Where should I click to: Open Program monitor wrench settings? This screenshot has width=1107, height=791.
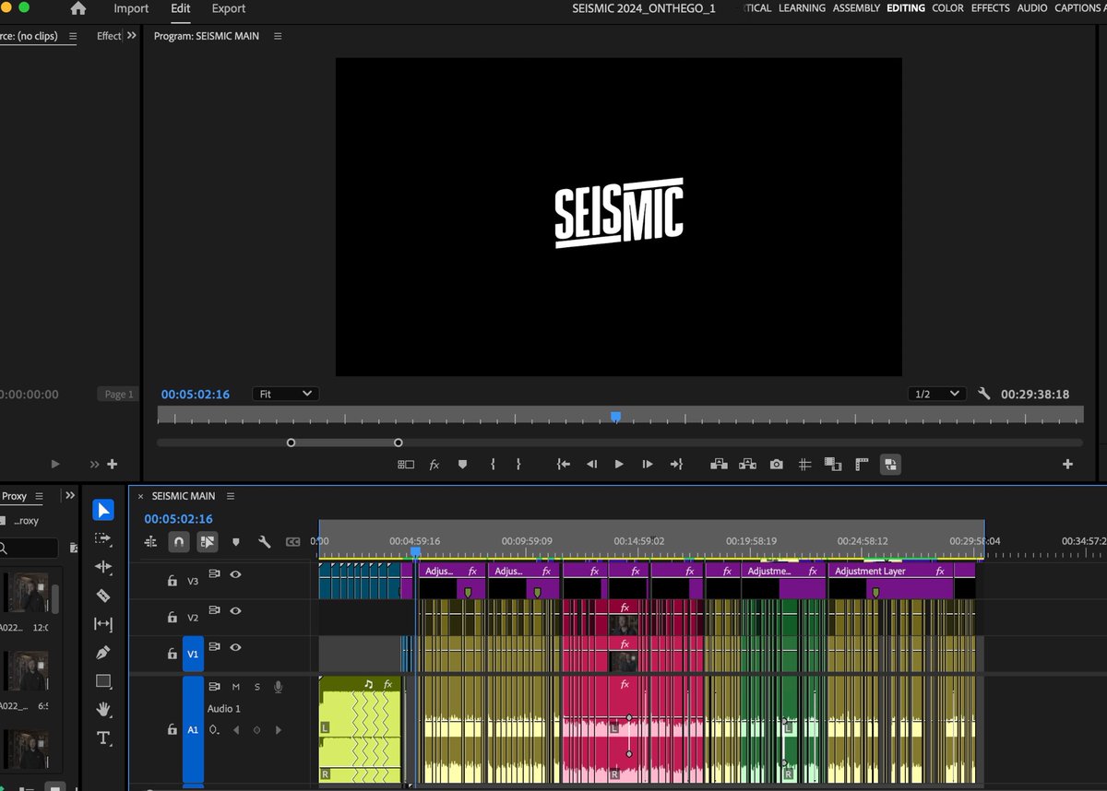click(983, 394)
